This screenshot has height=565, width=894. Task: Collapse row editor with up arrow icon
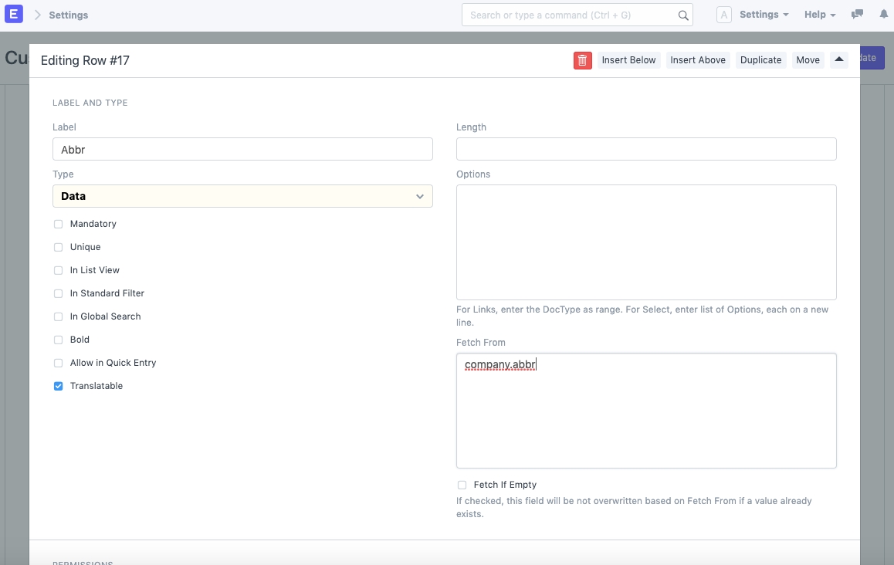coord(838,60)
